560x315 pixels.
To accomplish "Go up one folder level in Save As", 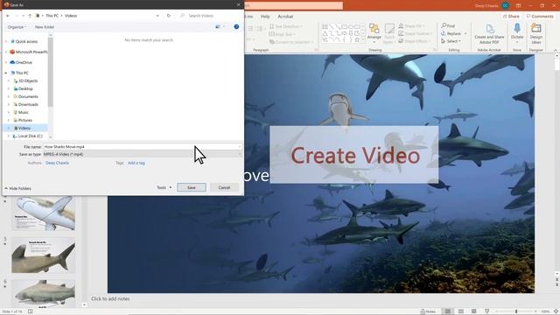I will coord(30,16).
